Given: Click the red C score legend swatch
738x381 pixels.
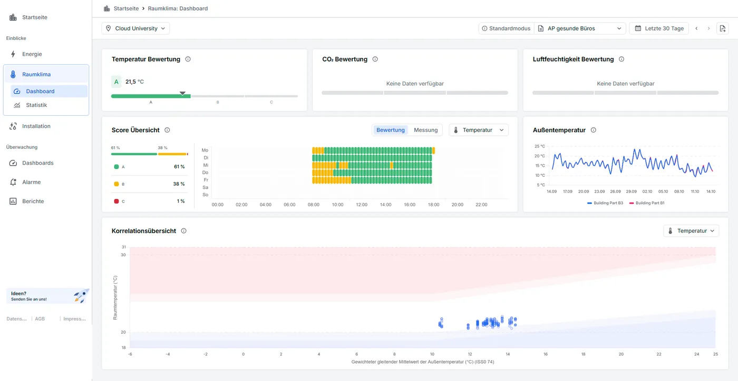Looking at the screenshot, I should 116,202.
